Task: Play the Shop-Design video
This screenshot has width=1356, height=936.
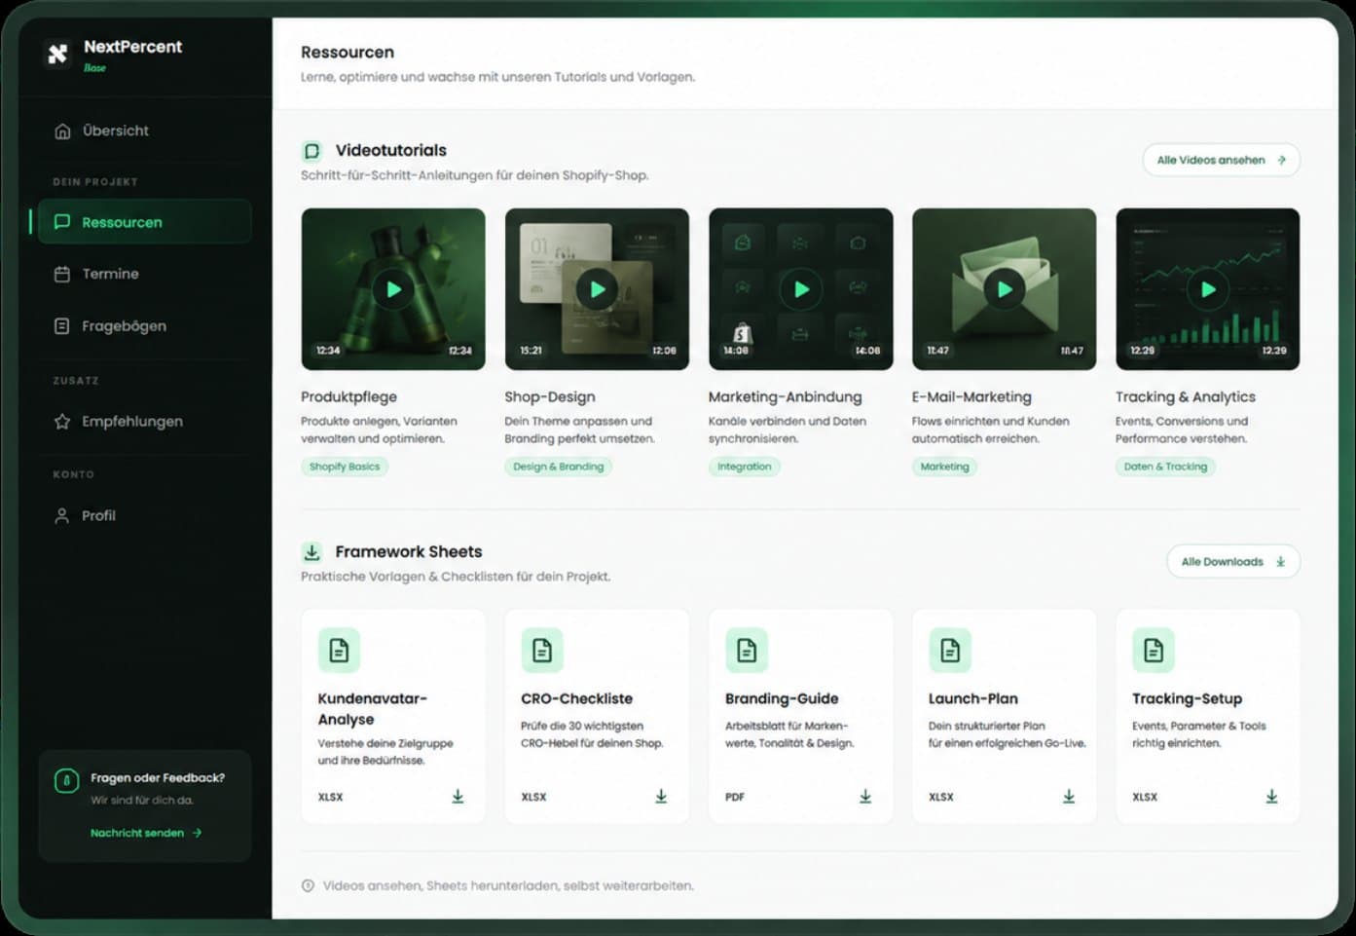Action: (597, 289)
